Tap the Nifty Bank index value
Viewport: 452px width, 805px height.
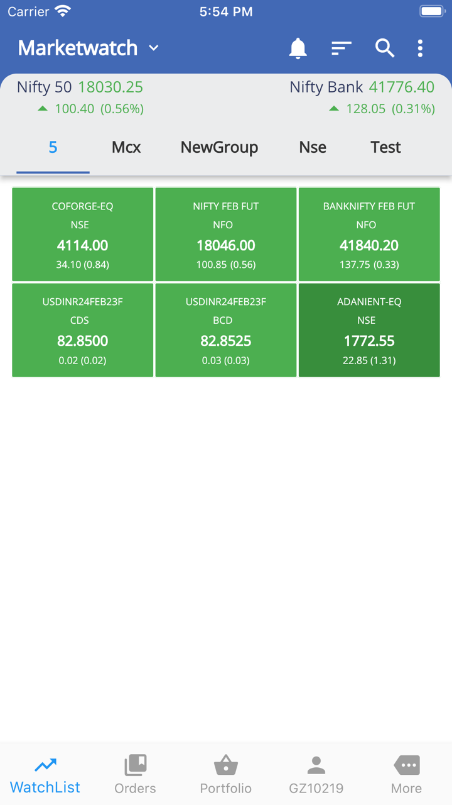(x=402, y=87)
